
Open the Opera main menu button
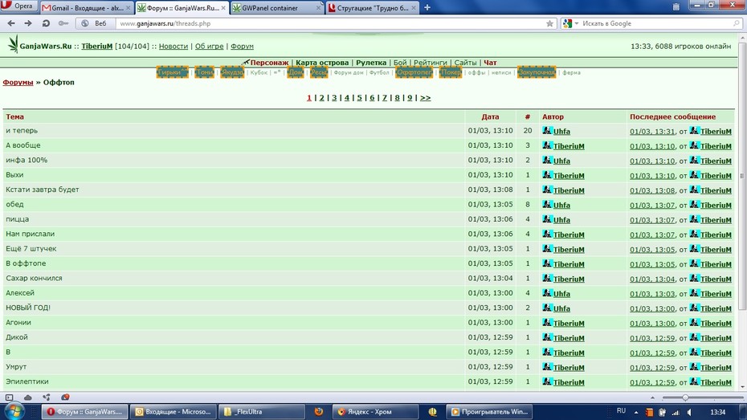(x=18, y=6)
